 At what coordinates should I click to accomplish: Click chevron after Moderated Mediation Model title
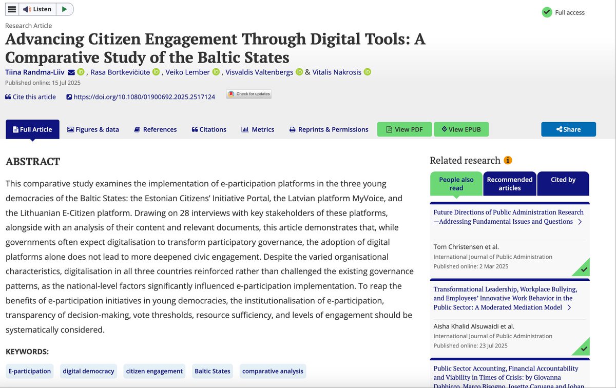[569, 307]
